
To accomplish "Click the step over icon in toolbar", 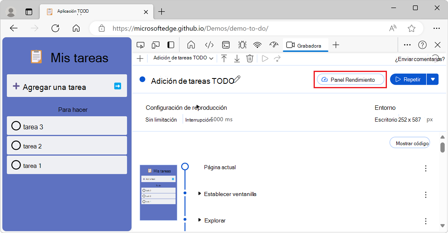I will point(277,59).
